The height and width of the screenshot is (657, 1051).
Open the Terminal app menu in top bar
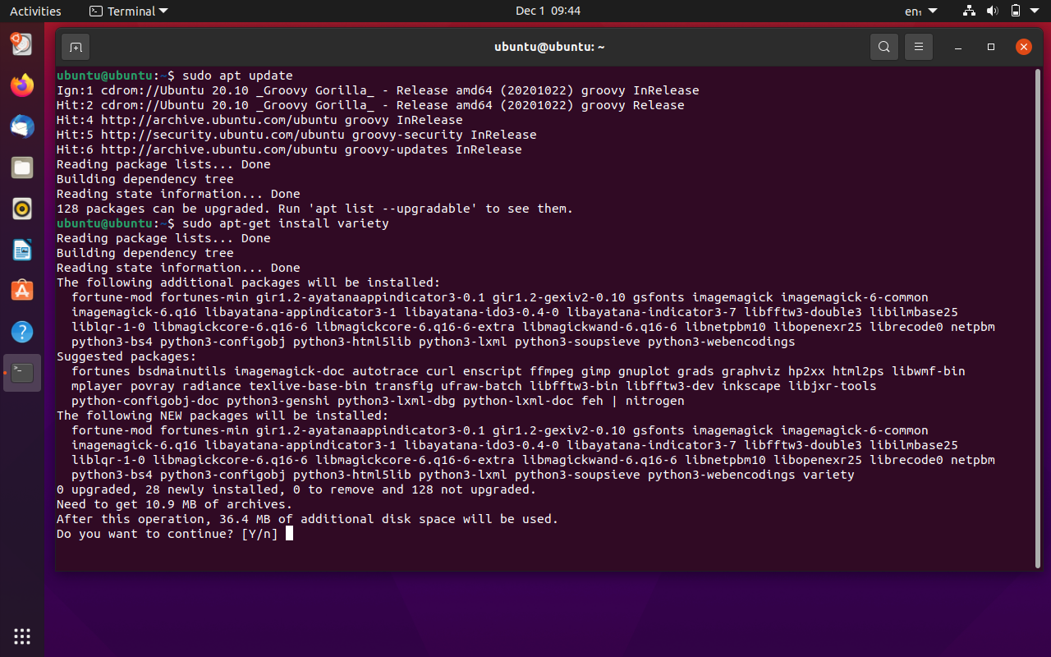coord(128,11)
